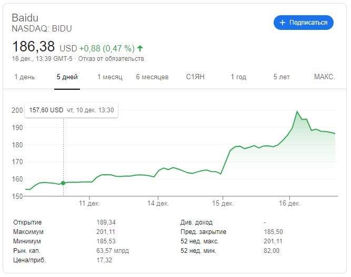Image resolution: width=351 pixels, height=277 pixels.
Task: Click the Открытие value 189,34
Action: click(106, 222)
